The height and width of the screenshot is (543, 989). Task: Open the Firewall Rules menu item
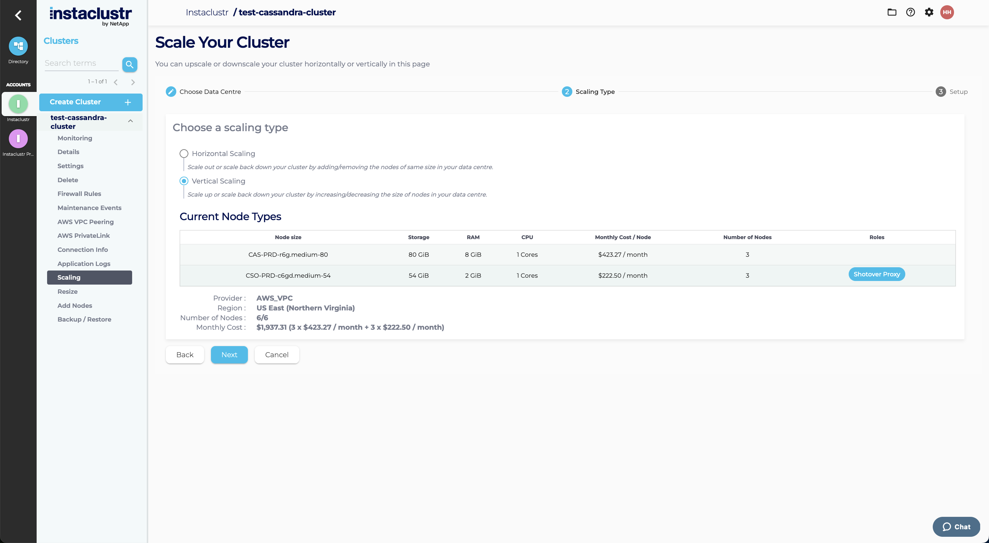(79, 194)
